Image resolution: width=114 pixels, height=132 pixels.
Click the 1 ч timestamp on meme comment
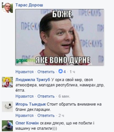pos(72,72)
